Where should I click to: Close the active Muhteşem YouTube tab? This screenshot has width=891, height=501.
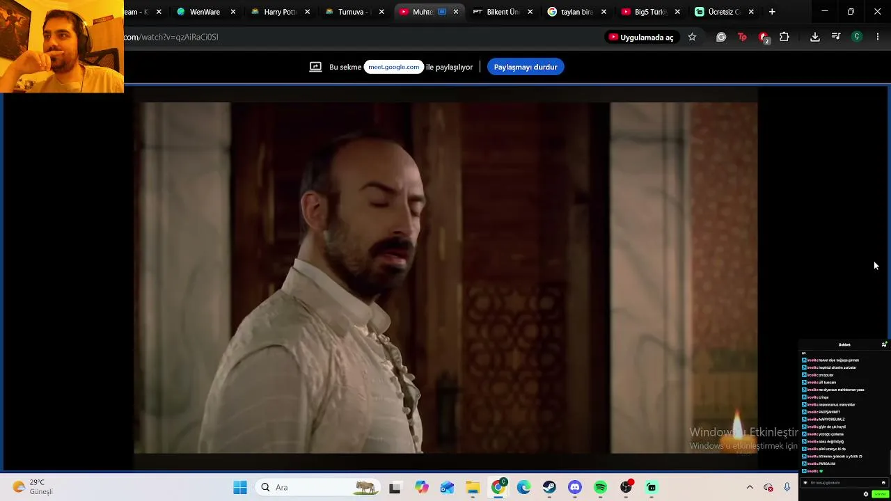pyautogui.click(x=456, y=12)
